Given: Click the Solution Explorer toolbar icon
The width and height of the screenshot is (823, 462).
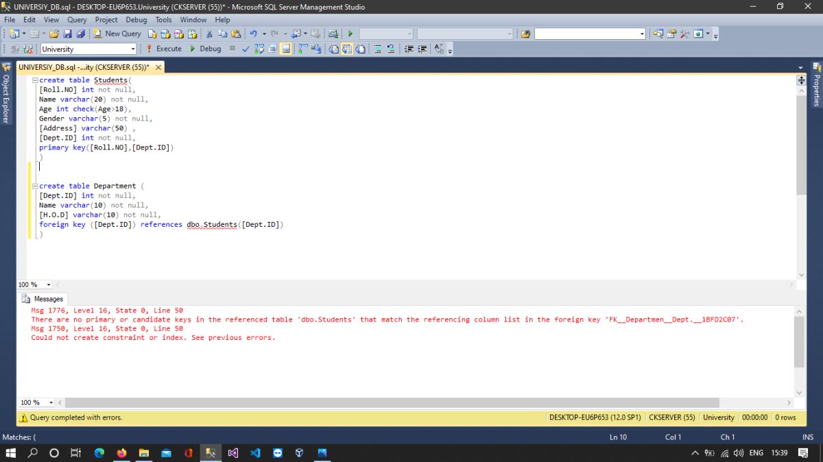Looking at the screenshot, I should [658, 34].
